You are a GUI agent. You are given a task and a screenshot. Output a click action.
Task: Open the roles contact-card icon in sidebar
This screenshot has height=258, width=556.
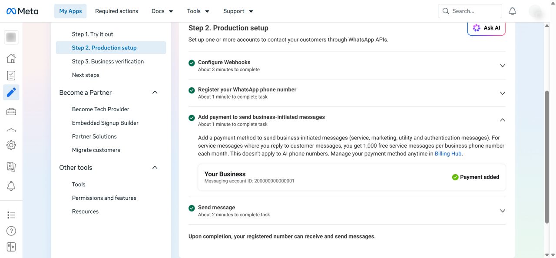[11, 166]
